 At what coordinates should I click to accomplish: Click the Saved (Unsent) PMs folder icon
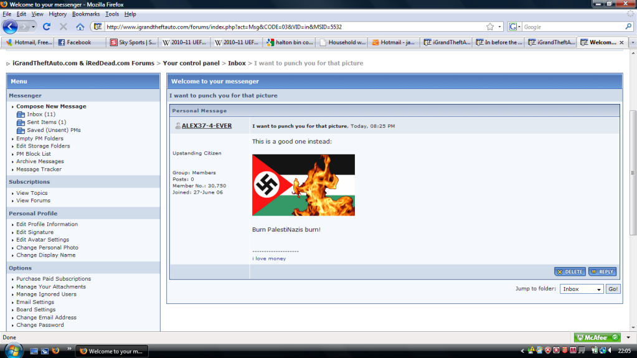[21, 131]
